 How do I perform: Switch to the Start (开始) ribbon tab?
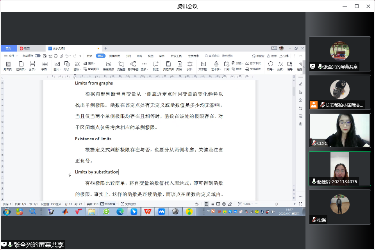pyautogui.click(x=89, y=56)
